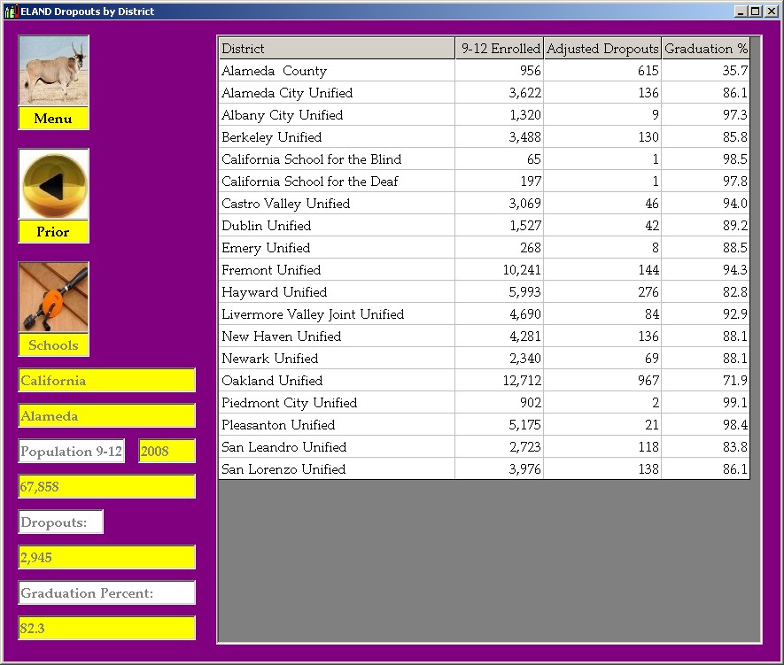Select the Oakland Unified row

click(x=272, y=381)
